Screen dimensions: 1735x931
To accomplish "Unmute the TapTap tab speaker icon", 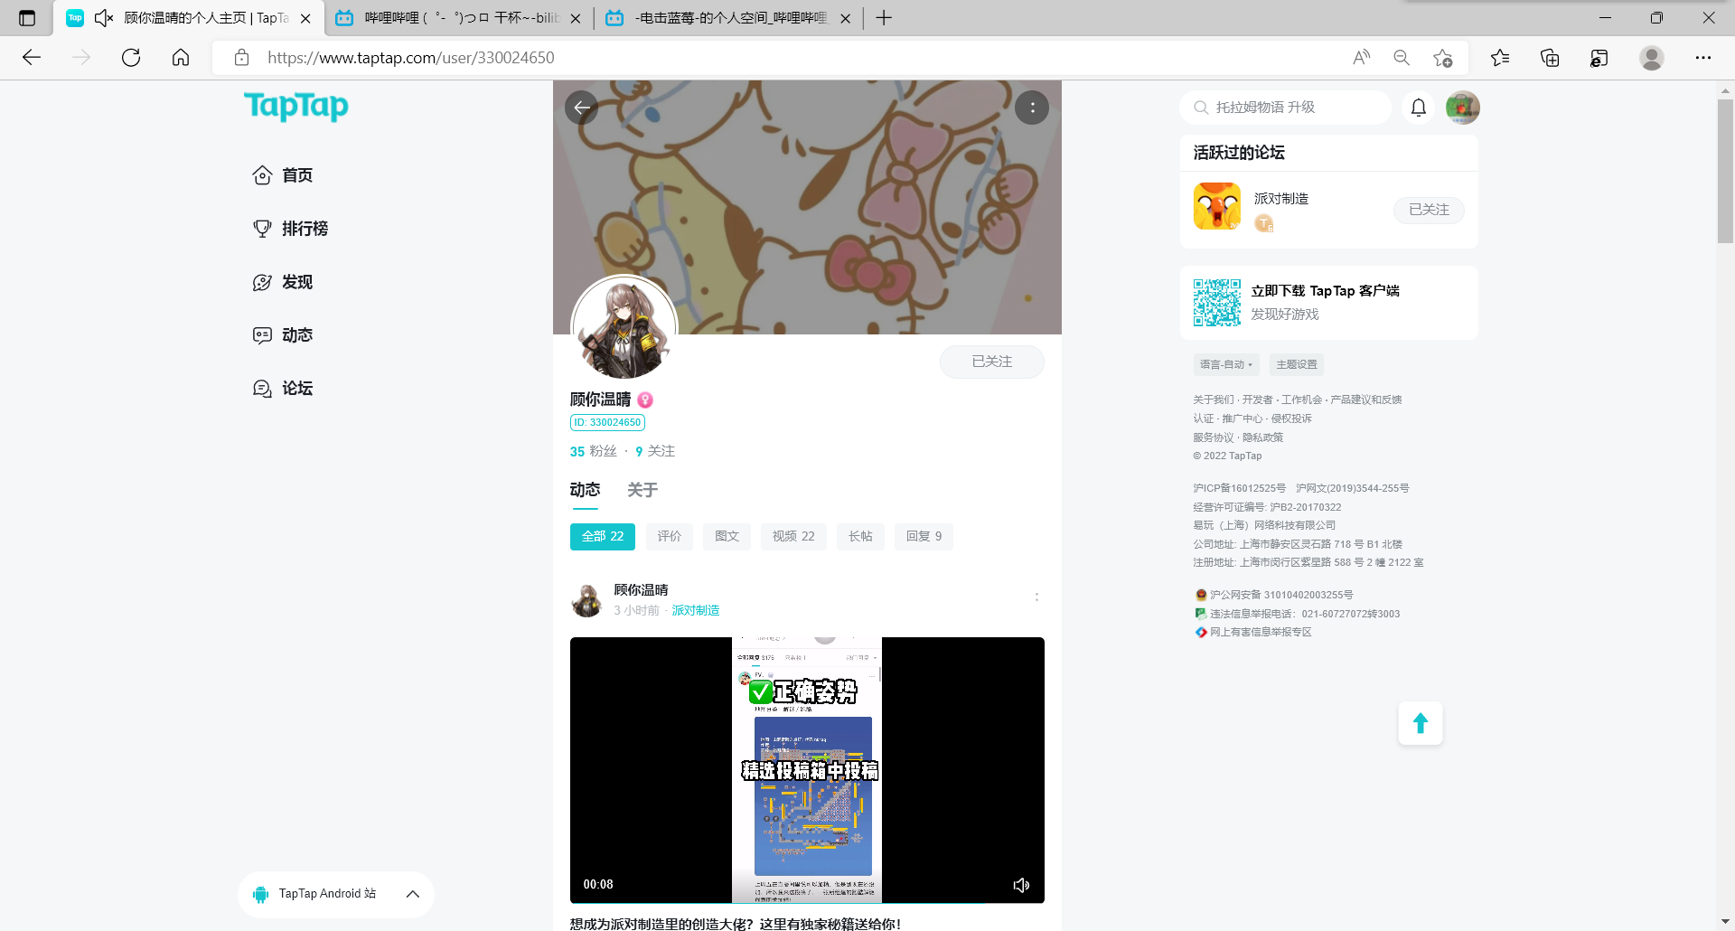I will (104, 18).
